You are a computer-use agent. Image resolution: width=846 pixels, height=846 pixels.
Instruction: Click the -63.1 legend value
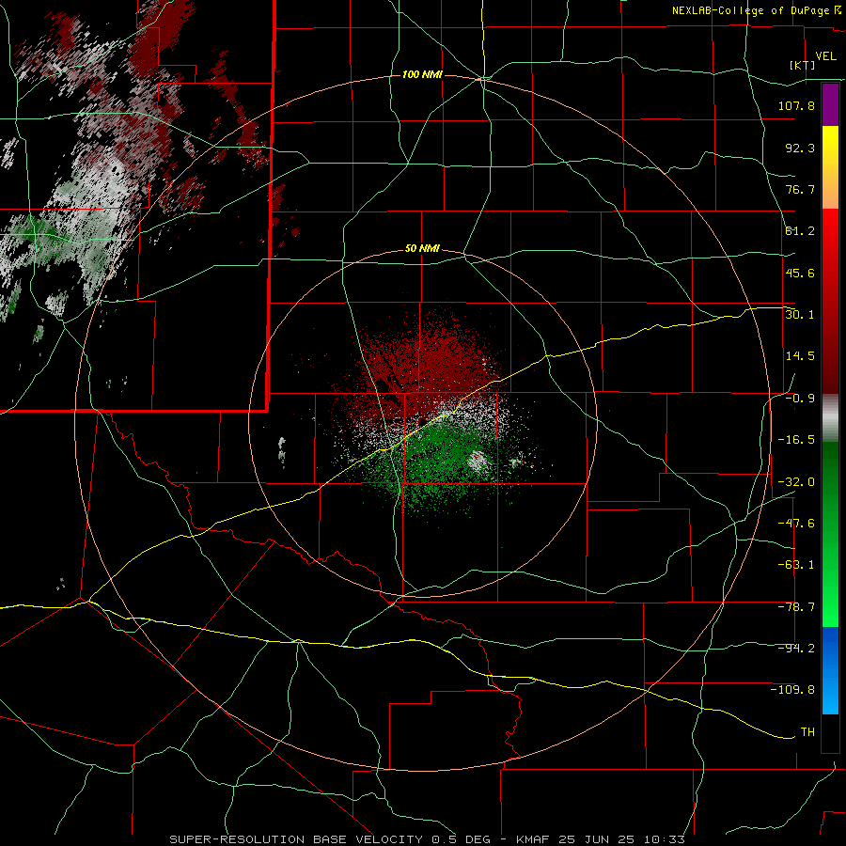pos(796,565)
